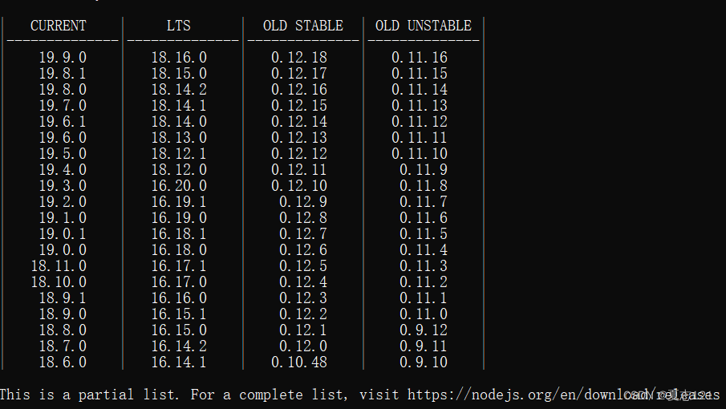Open the nodejs.org download link
The image size is (726, 409).
tap(563, 395)
